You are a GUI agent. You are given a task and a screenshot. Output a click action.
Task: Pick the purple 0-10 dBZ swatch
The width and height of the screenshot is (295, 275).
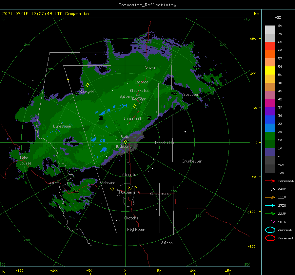[270, 152]
